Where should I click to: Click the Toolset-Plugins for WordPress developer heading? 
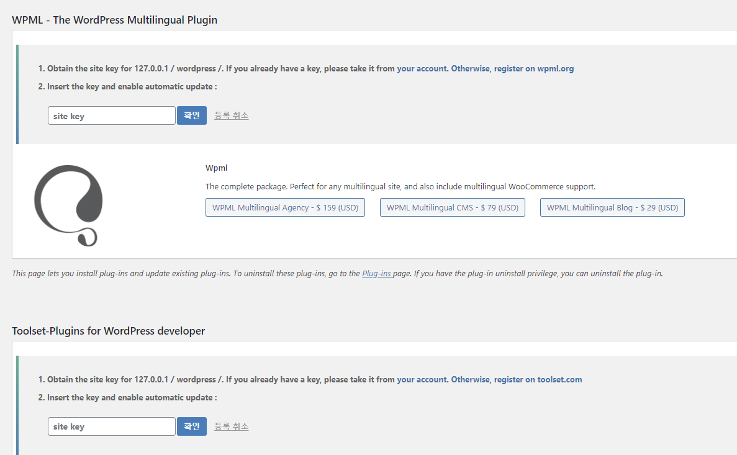click(109, 331)
